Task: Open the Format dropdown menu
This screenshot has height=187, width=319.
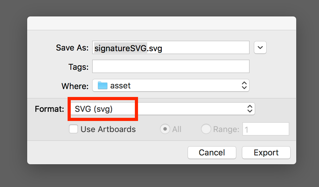Action: (x=190, y=109)
